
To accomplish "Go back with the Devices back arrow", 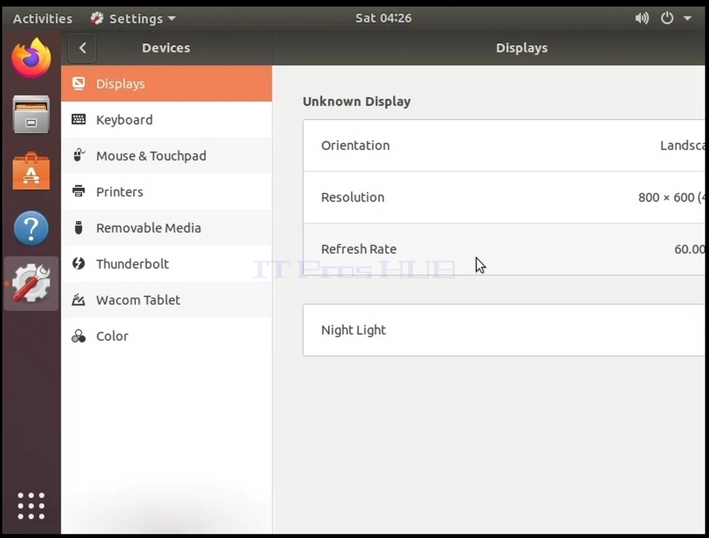I will [x=82, y=48].
